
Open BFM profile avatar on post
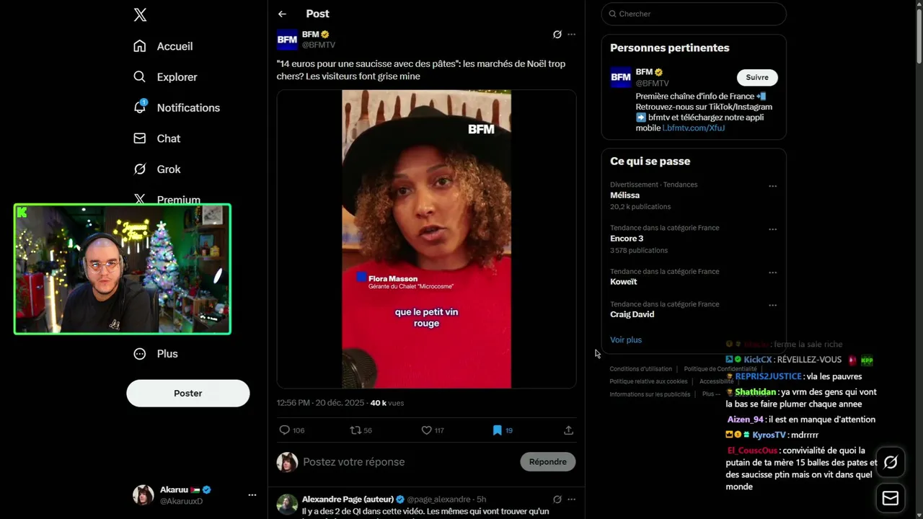pos(287,40)
